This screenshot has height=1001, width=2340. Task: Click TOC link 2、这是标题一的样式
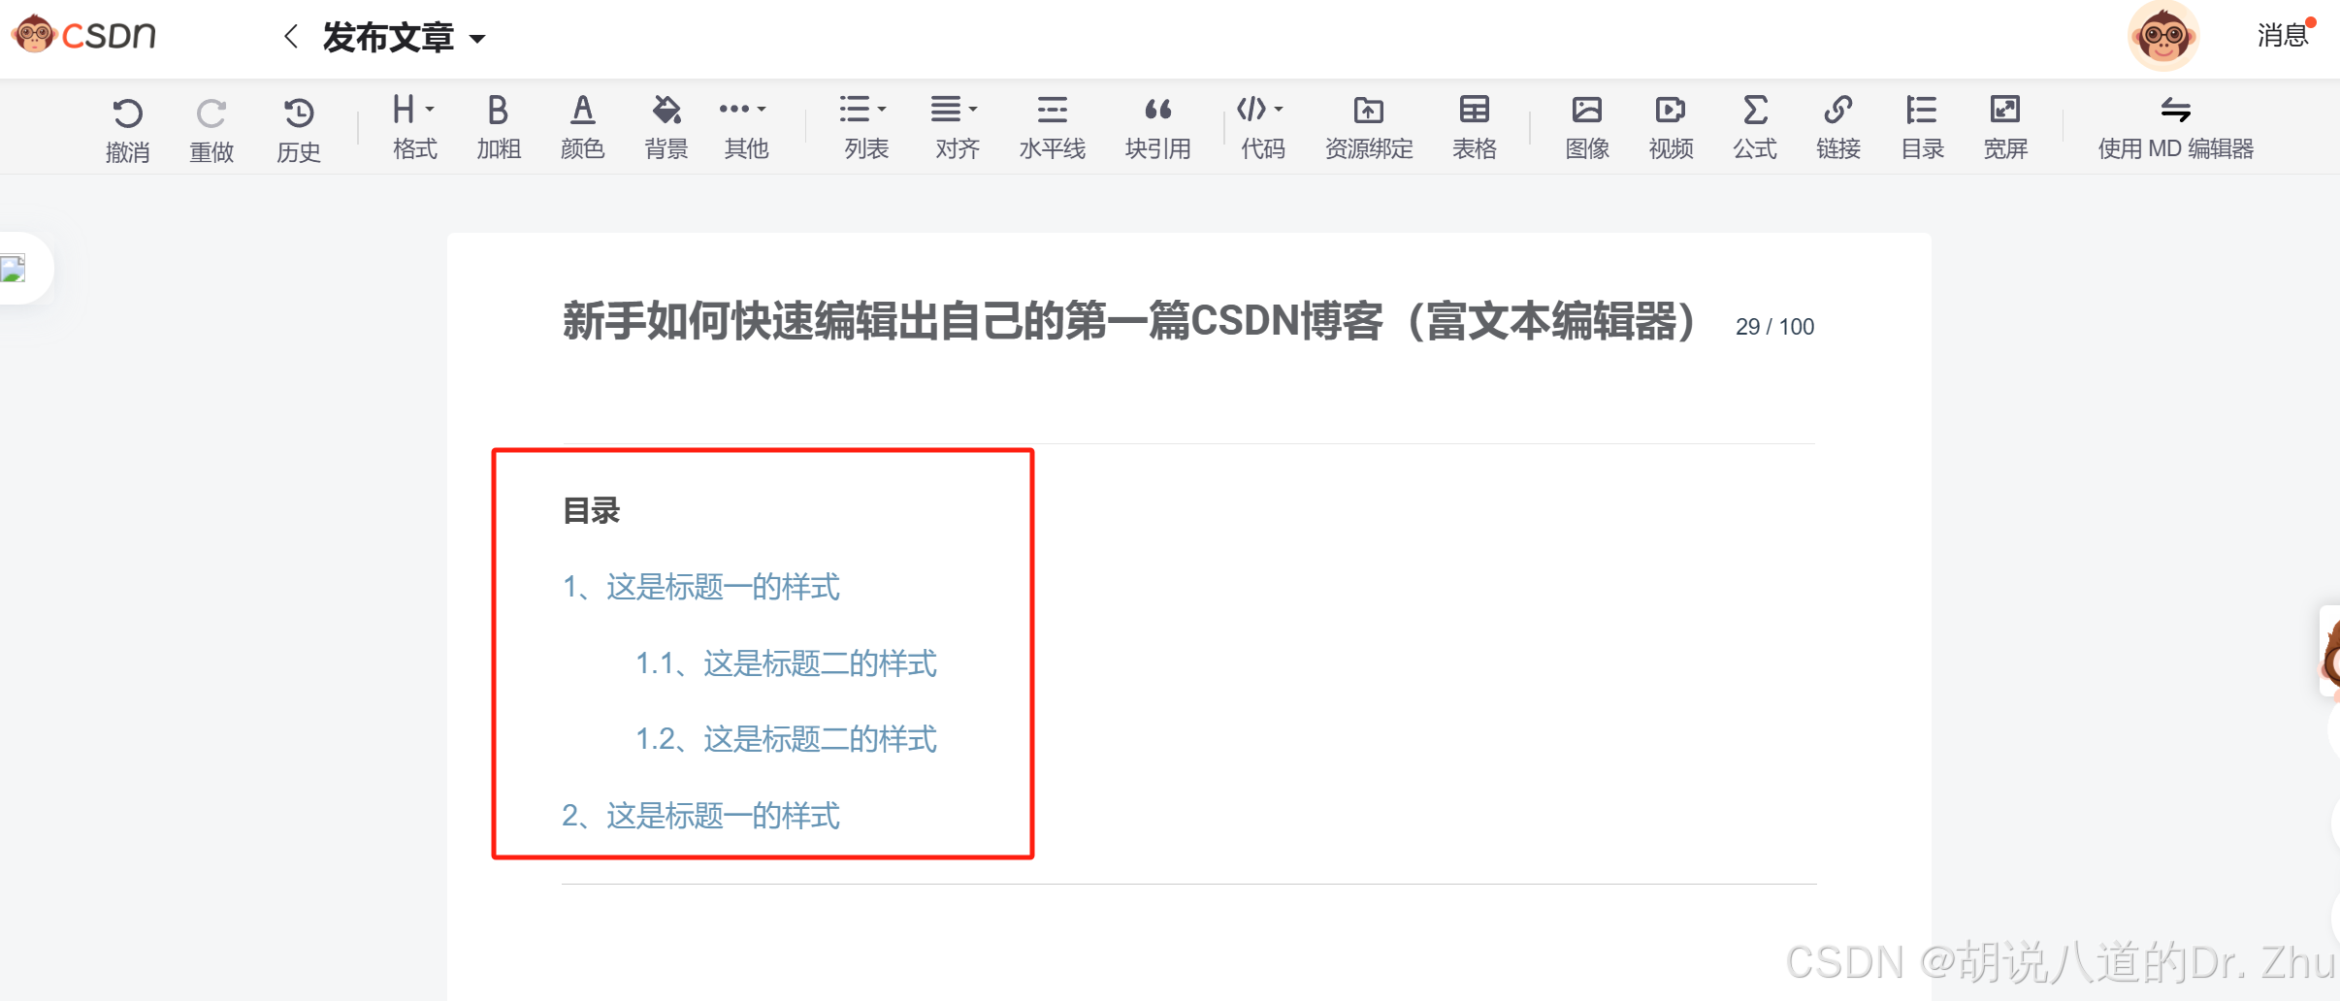(700, 815)
